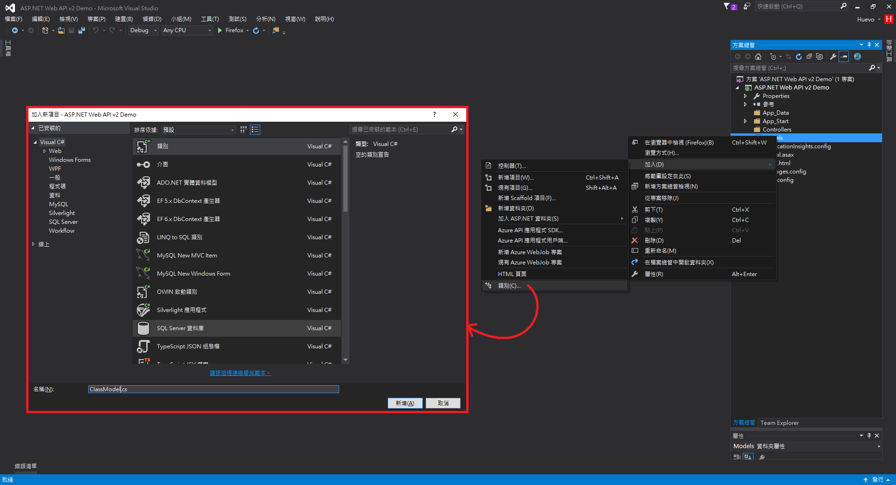Image resolution: width=896 pixels, height=485 pixels.
Task: Click 發行 Publish in the status bar
Action: click(877, 479)
